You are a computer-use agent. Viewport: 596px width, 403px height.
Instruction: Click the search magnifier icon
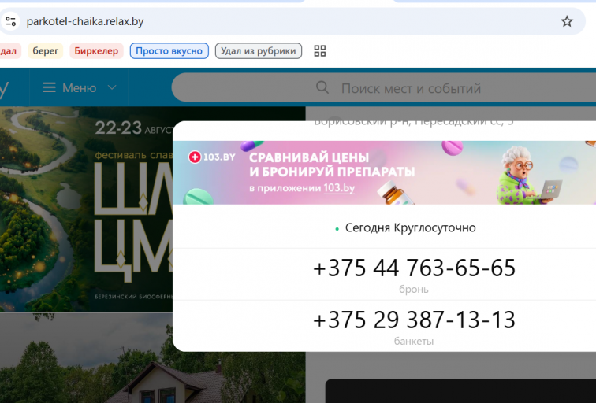point(322,87)
